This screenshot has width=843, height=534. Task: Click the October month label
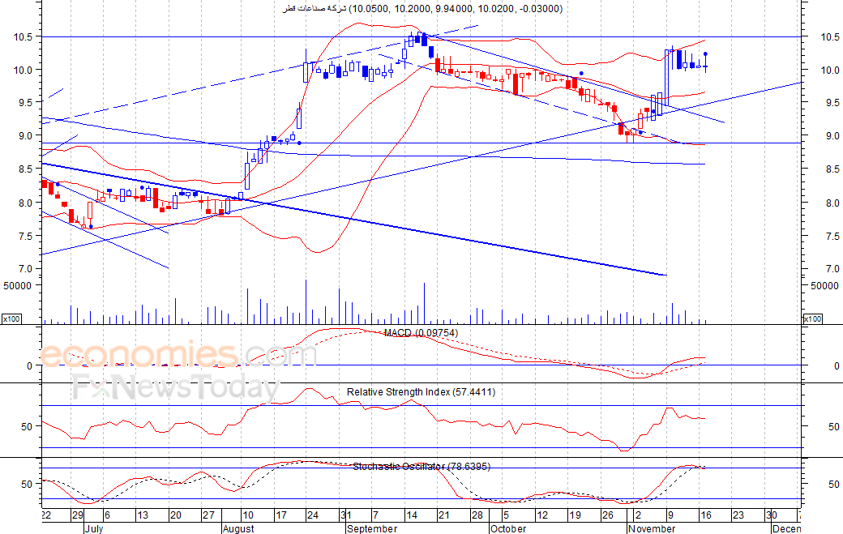[x=508, y=528]
